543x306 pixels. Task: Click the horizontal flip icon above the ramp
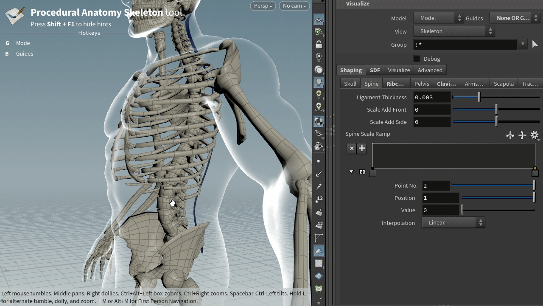click(510, 135)
